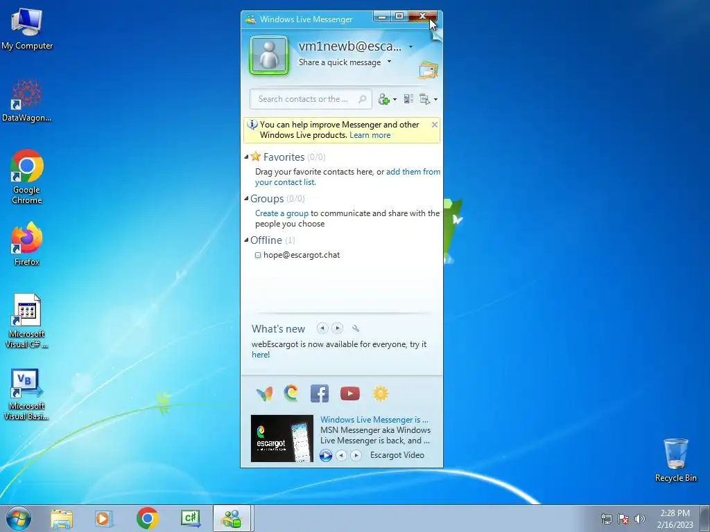This screenshot has width=710, height=532.
Task: Open Windows Media Player from taskbar
Action: click(x=104, y=519)
